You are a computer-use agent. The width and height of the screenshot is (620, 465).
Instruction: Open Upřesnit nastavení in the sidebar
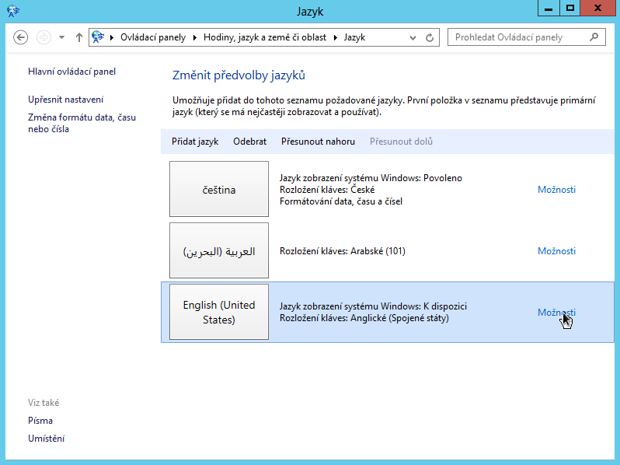click(65, 100)
